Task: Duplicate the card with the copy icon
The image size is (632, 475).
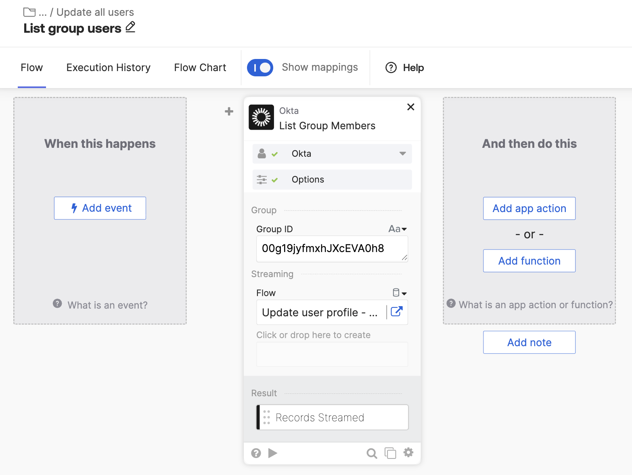Action: point(390,453)
